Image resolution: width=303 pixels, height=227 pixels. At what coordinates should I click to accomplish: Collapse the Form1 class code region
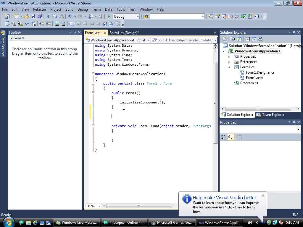pos(93,83)
